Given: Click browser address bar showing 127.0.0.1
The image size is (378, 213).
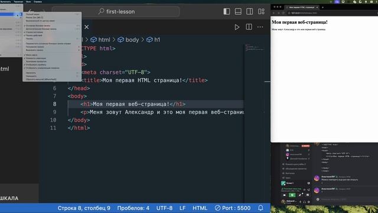Looking at the screenshot, I should point(333,13).
